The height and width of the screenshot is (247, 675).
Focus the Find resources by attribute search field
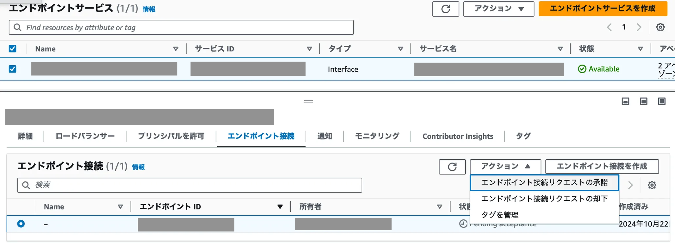[x=181, y=27]
